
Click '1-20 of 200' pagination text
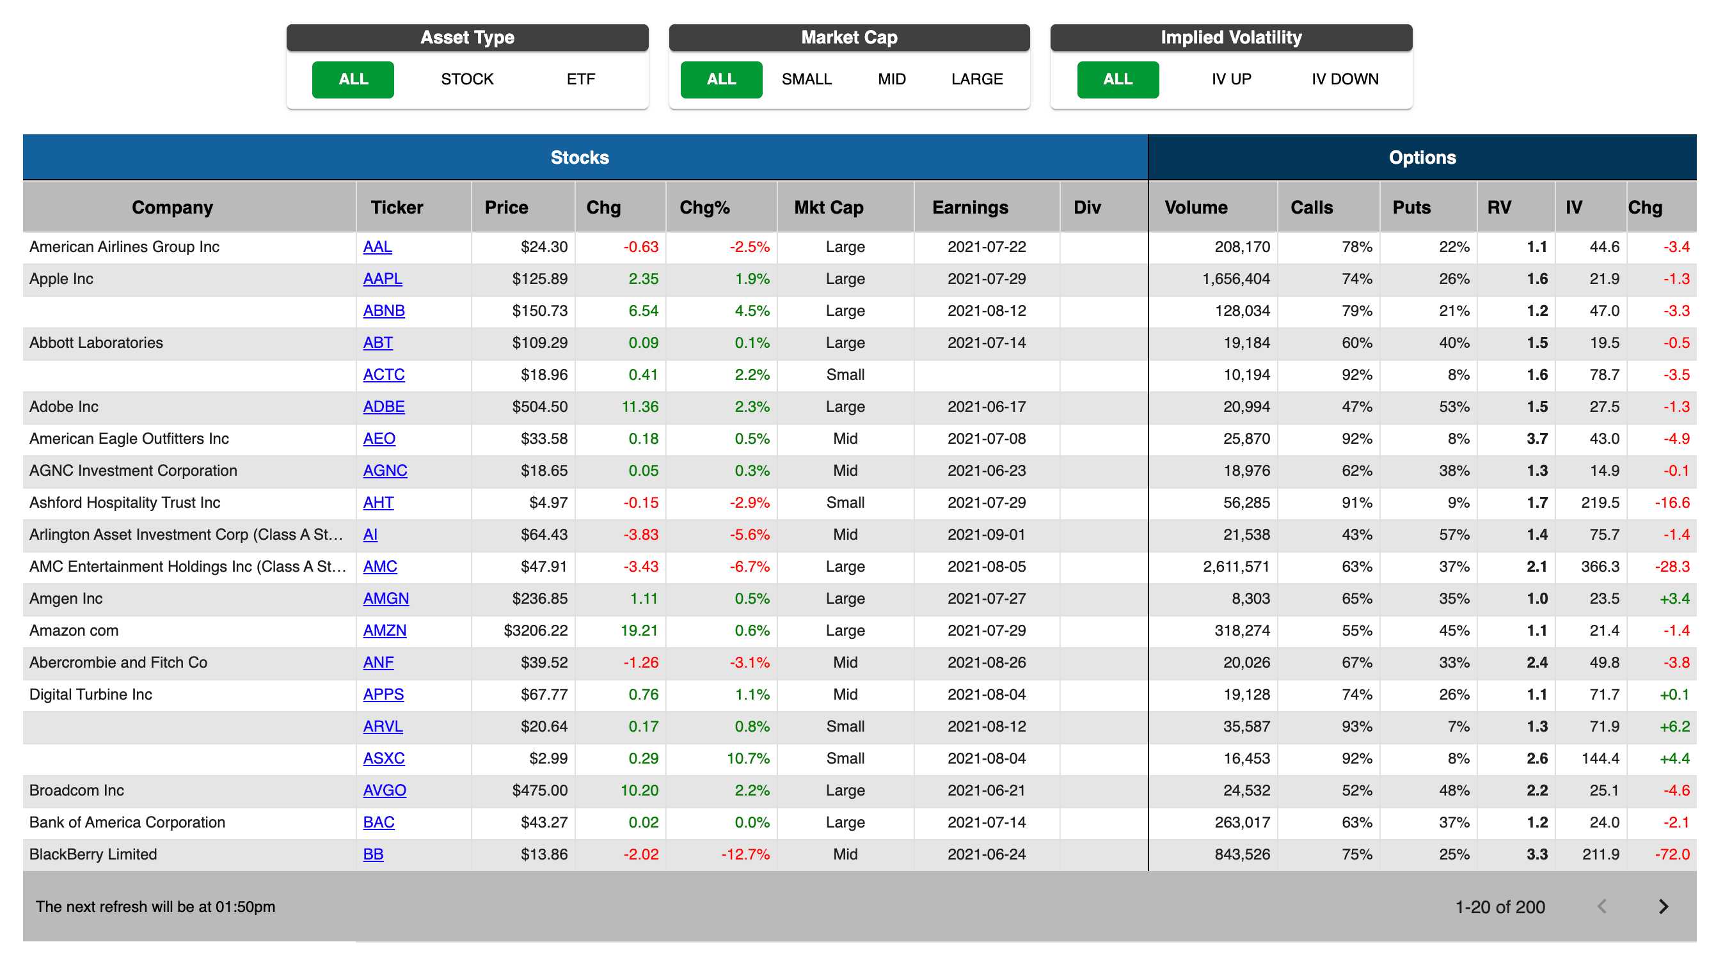point(1500,907)
